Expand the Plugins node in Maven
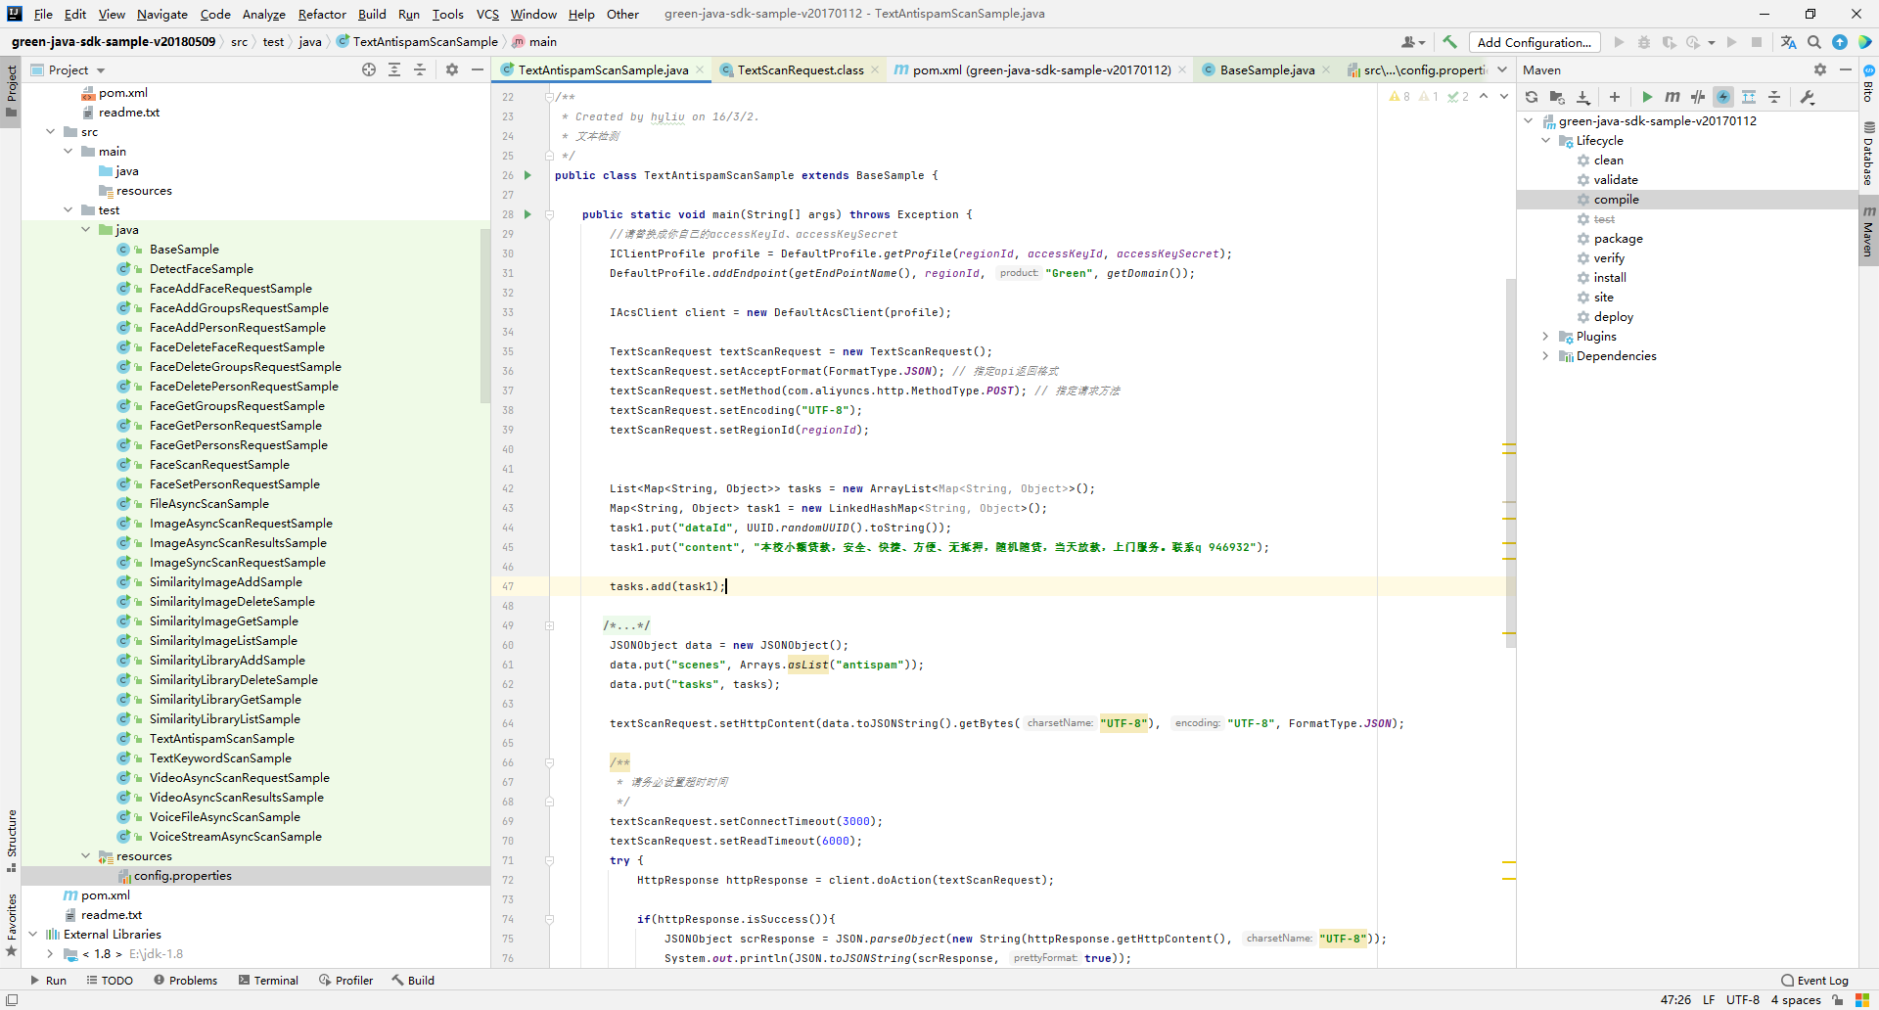Screen dimensions: 1879x1010 [x=1546, y=336]
